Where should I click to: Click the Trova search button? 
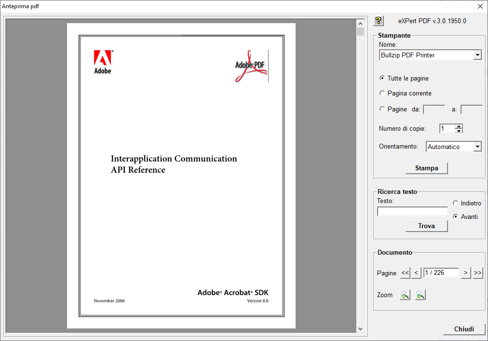[x=426, y=226]
